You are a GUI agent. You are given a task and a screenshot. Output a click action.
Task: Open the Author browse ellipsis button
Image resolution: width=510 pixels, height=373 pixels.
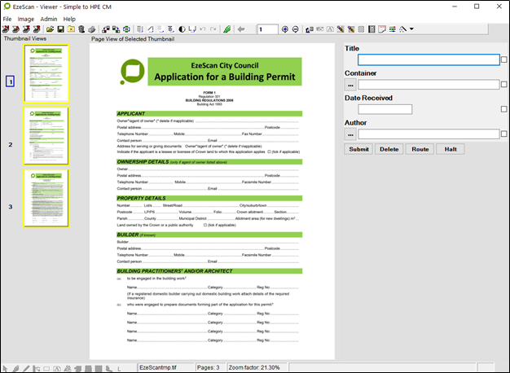[350, 134]
